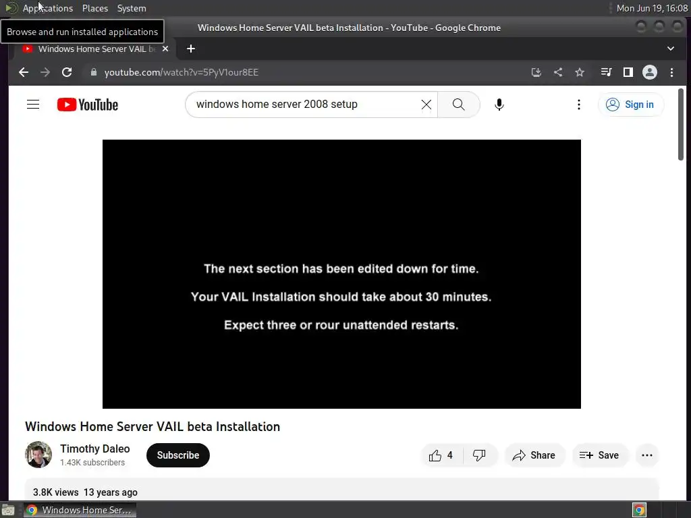
Task: Click the clock showing Mon Jun 19, 16:08
Action: [652, 8]
